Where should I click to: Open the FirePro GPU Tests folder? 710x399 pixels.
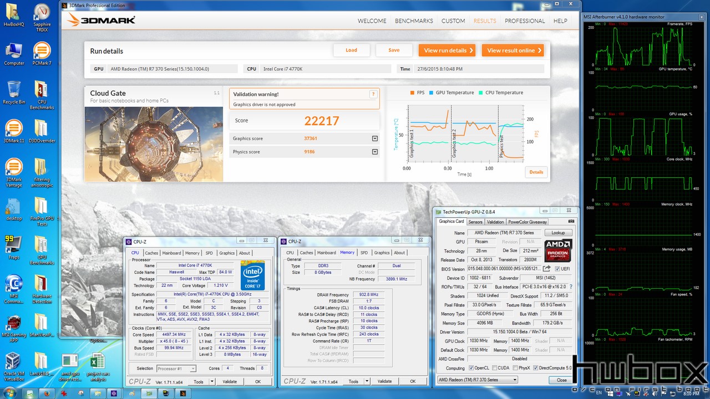(42, 212)
